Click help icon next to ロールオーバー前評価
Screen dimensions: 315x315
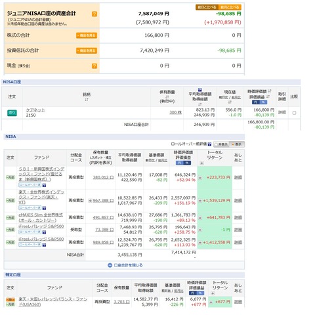(209, 144)
